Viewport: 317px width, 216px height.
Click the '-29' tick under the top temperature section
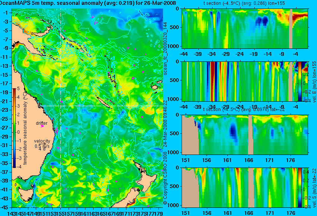tap(226, 54)
